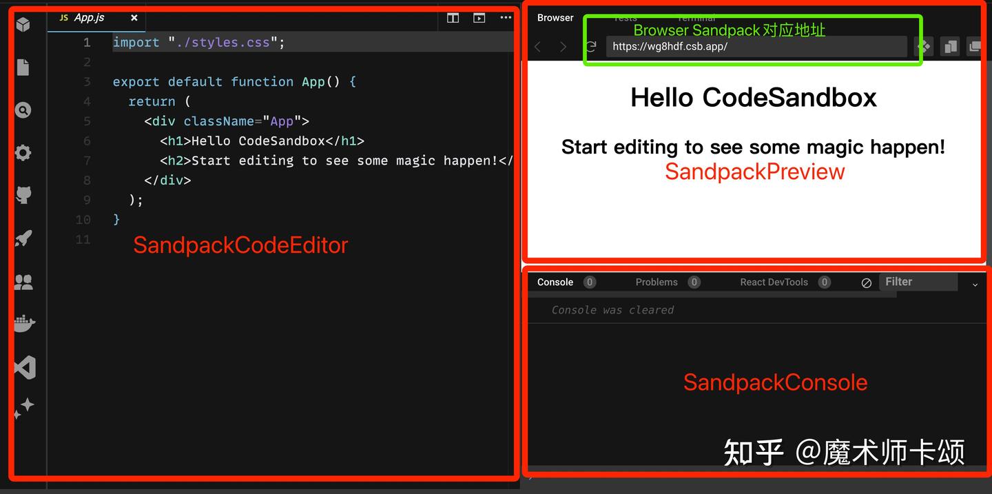This screenshot has height=494, width=992.
Task: Switch to the Problems tab in the console
Action: 657,282
